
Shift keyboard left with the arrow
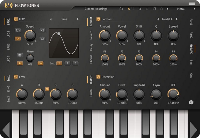(6, 130)
